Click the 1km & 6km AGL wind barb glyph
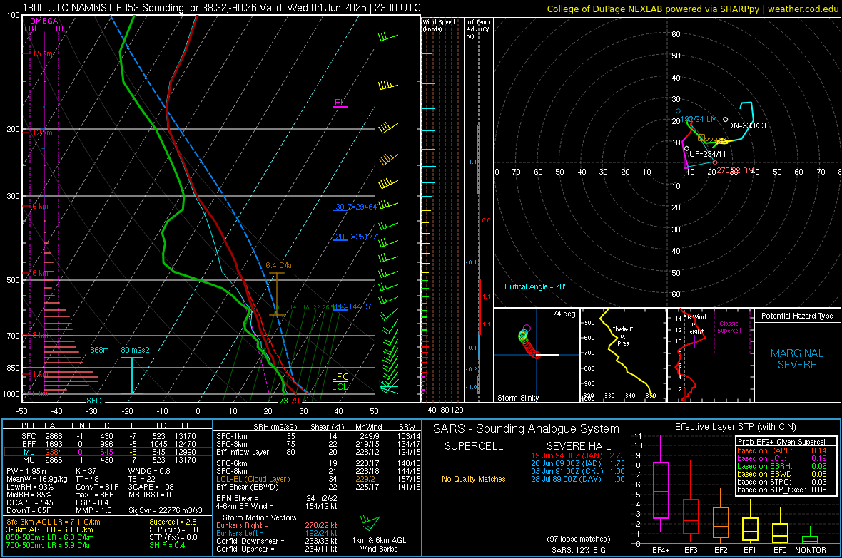The image size is (842, 558). 370,522
